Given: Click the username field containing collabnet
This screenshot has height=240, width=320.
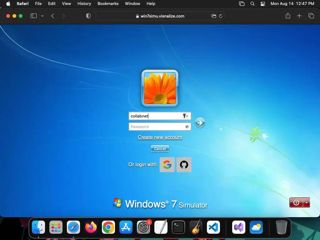Looking at the screenshot, I should point(160,116).
